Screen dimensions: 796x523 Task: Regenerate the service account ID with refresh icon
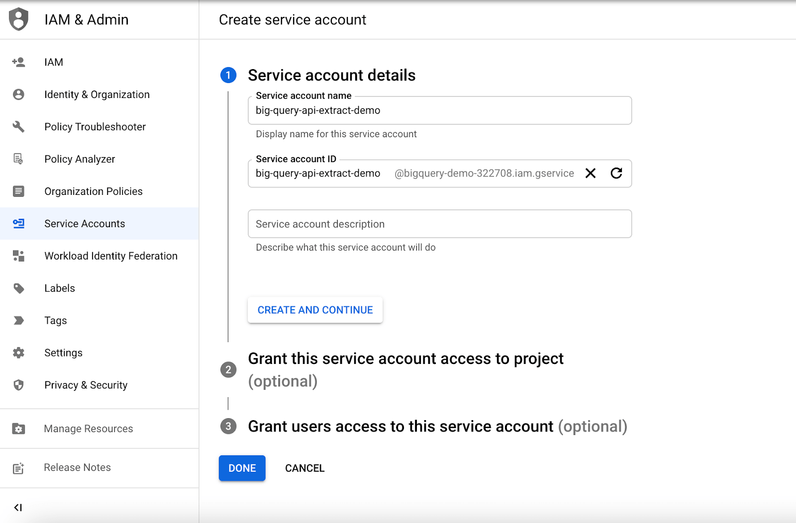pos(616,173)
